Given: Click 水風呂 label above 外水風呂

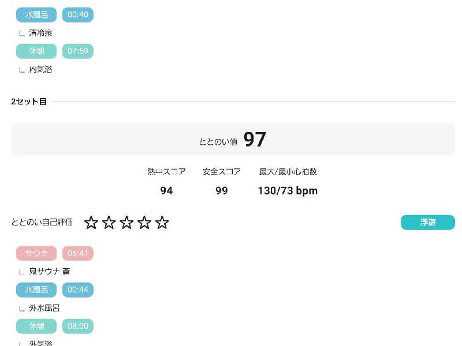Looking at the screenshot, I should 36,289.
